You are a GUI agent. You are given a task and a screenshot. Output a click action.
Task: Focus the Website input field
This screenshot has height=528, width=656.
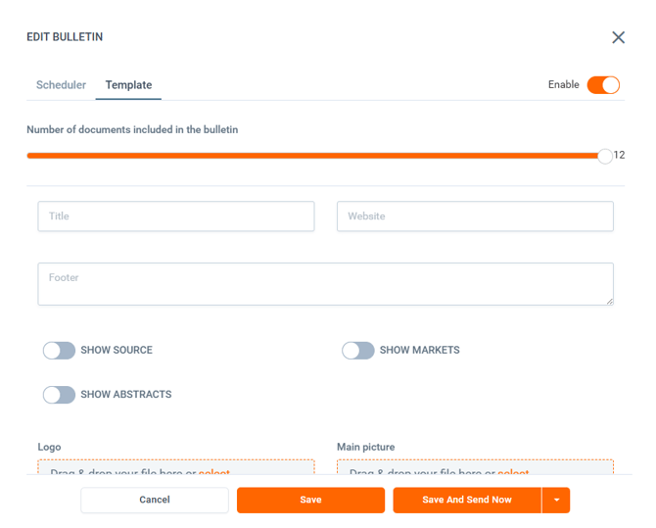tap(475, 216)
